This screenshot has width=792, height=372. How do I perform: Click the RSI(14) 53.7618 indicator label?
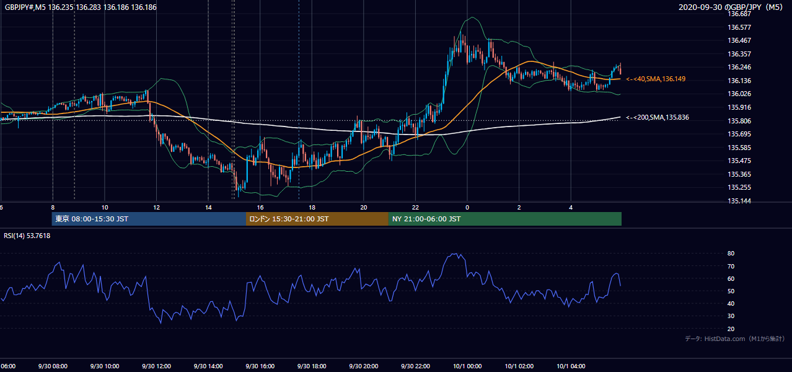(27, 236)
